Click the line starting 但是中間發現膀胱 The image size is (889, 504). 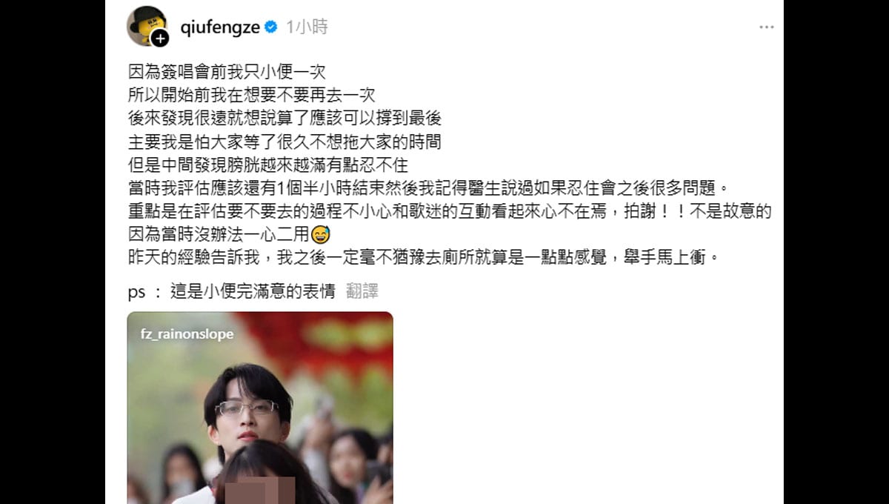point(268,165)
